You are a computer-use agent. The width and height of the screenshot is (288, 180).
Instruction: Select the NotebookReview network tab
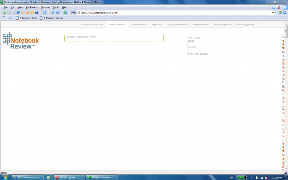tap(117, 25)
